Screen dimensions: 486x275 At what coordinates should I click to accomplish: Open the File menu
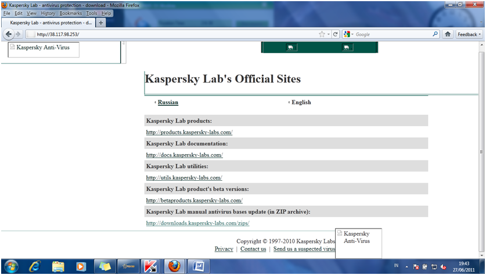pos(6,13)
